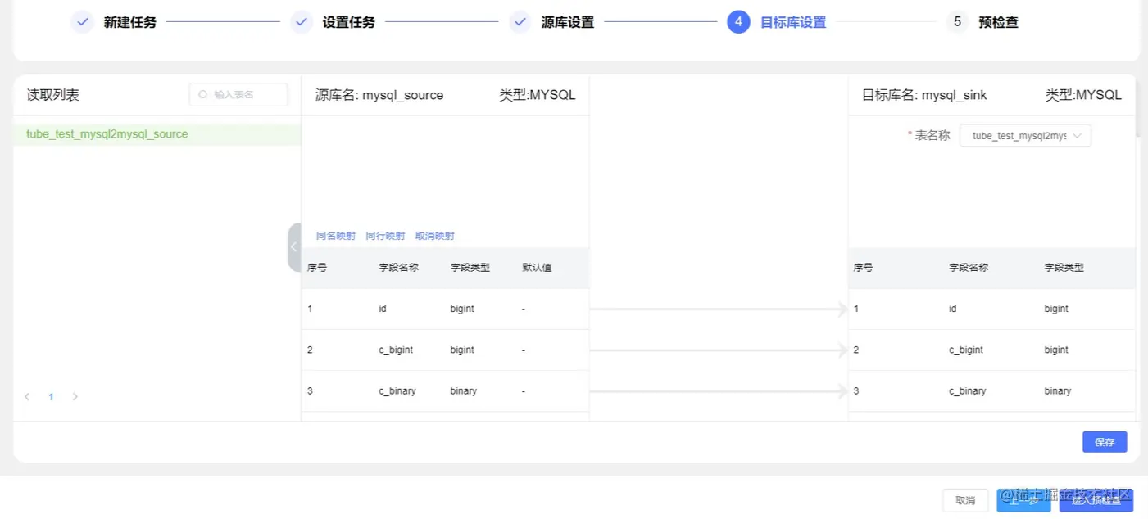Screen dimensions: 1148x519
Task: Click 取消映射 link
Action: click(434, 236)
